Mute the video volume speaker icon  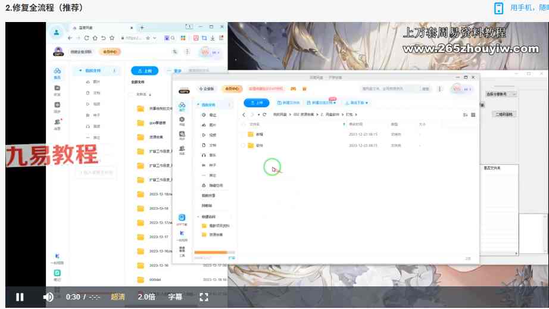point(48,296)
